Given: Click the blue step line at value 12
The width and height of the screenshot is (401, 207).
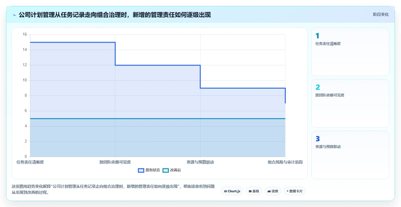Looking at the screenshot, I should click(x=158, y=65).
